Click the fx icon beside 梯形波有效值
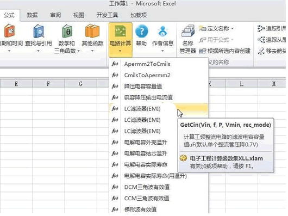The width and height of the screenshot is (288, 216). 115,209
